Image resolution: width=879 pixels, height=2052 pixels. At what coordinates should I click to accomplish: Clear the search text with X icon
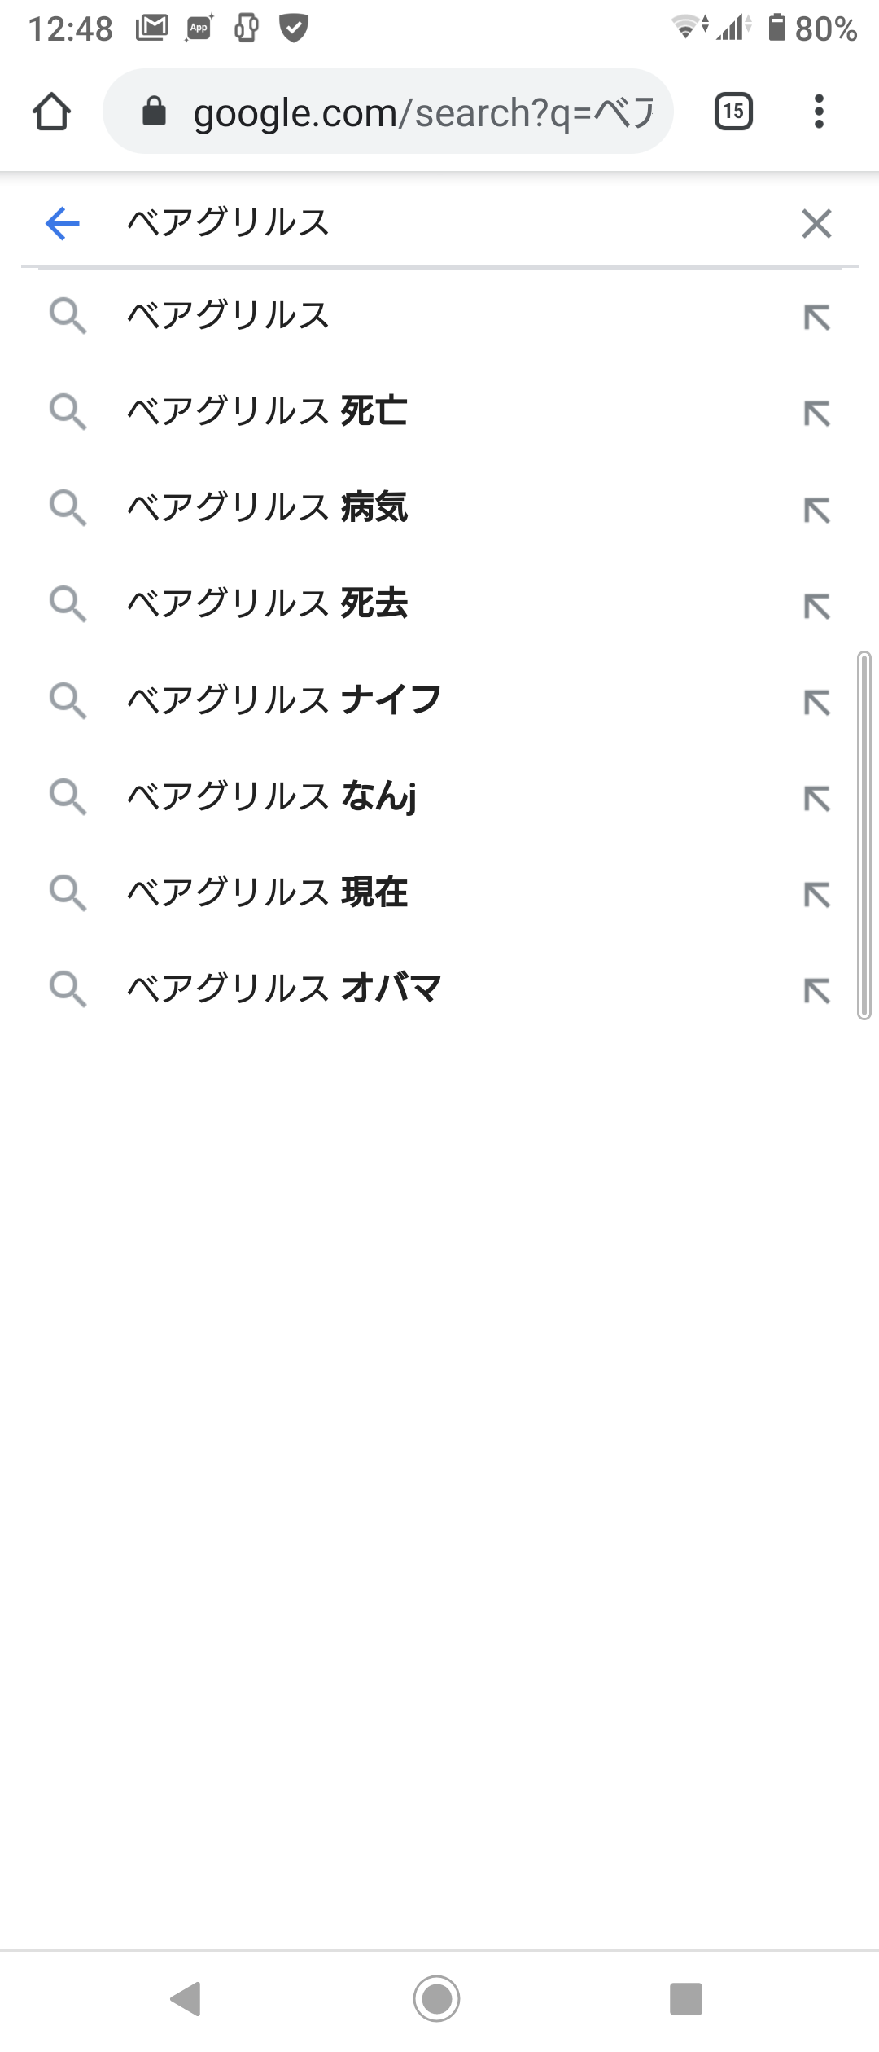click(x=816, y=223)
